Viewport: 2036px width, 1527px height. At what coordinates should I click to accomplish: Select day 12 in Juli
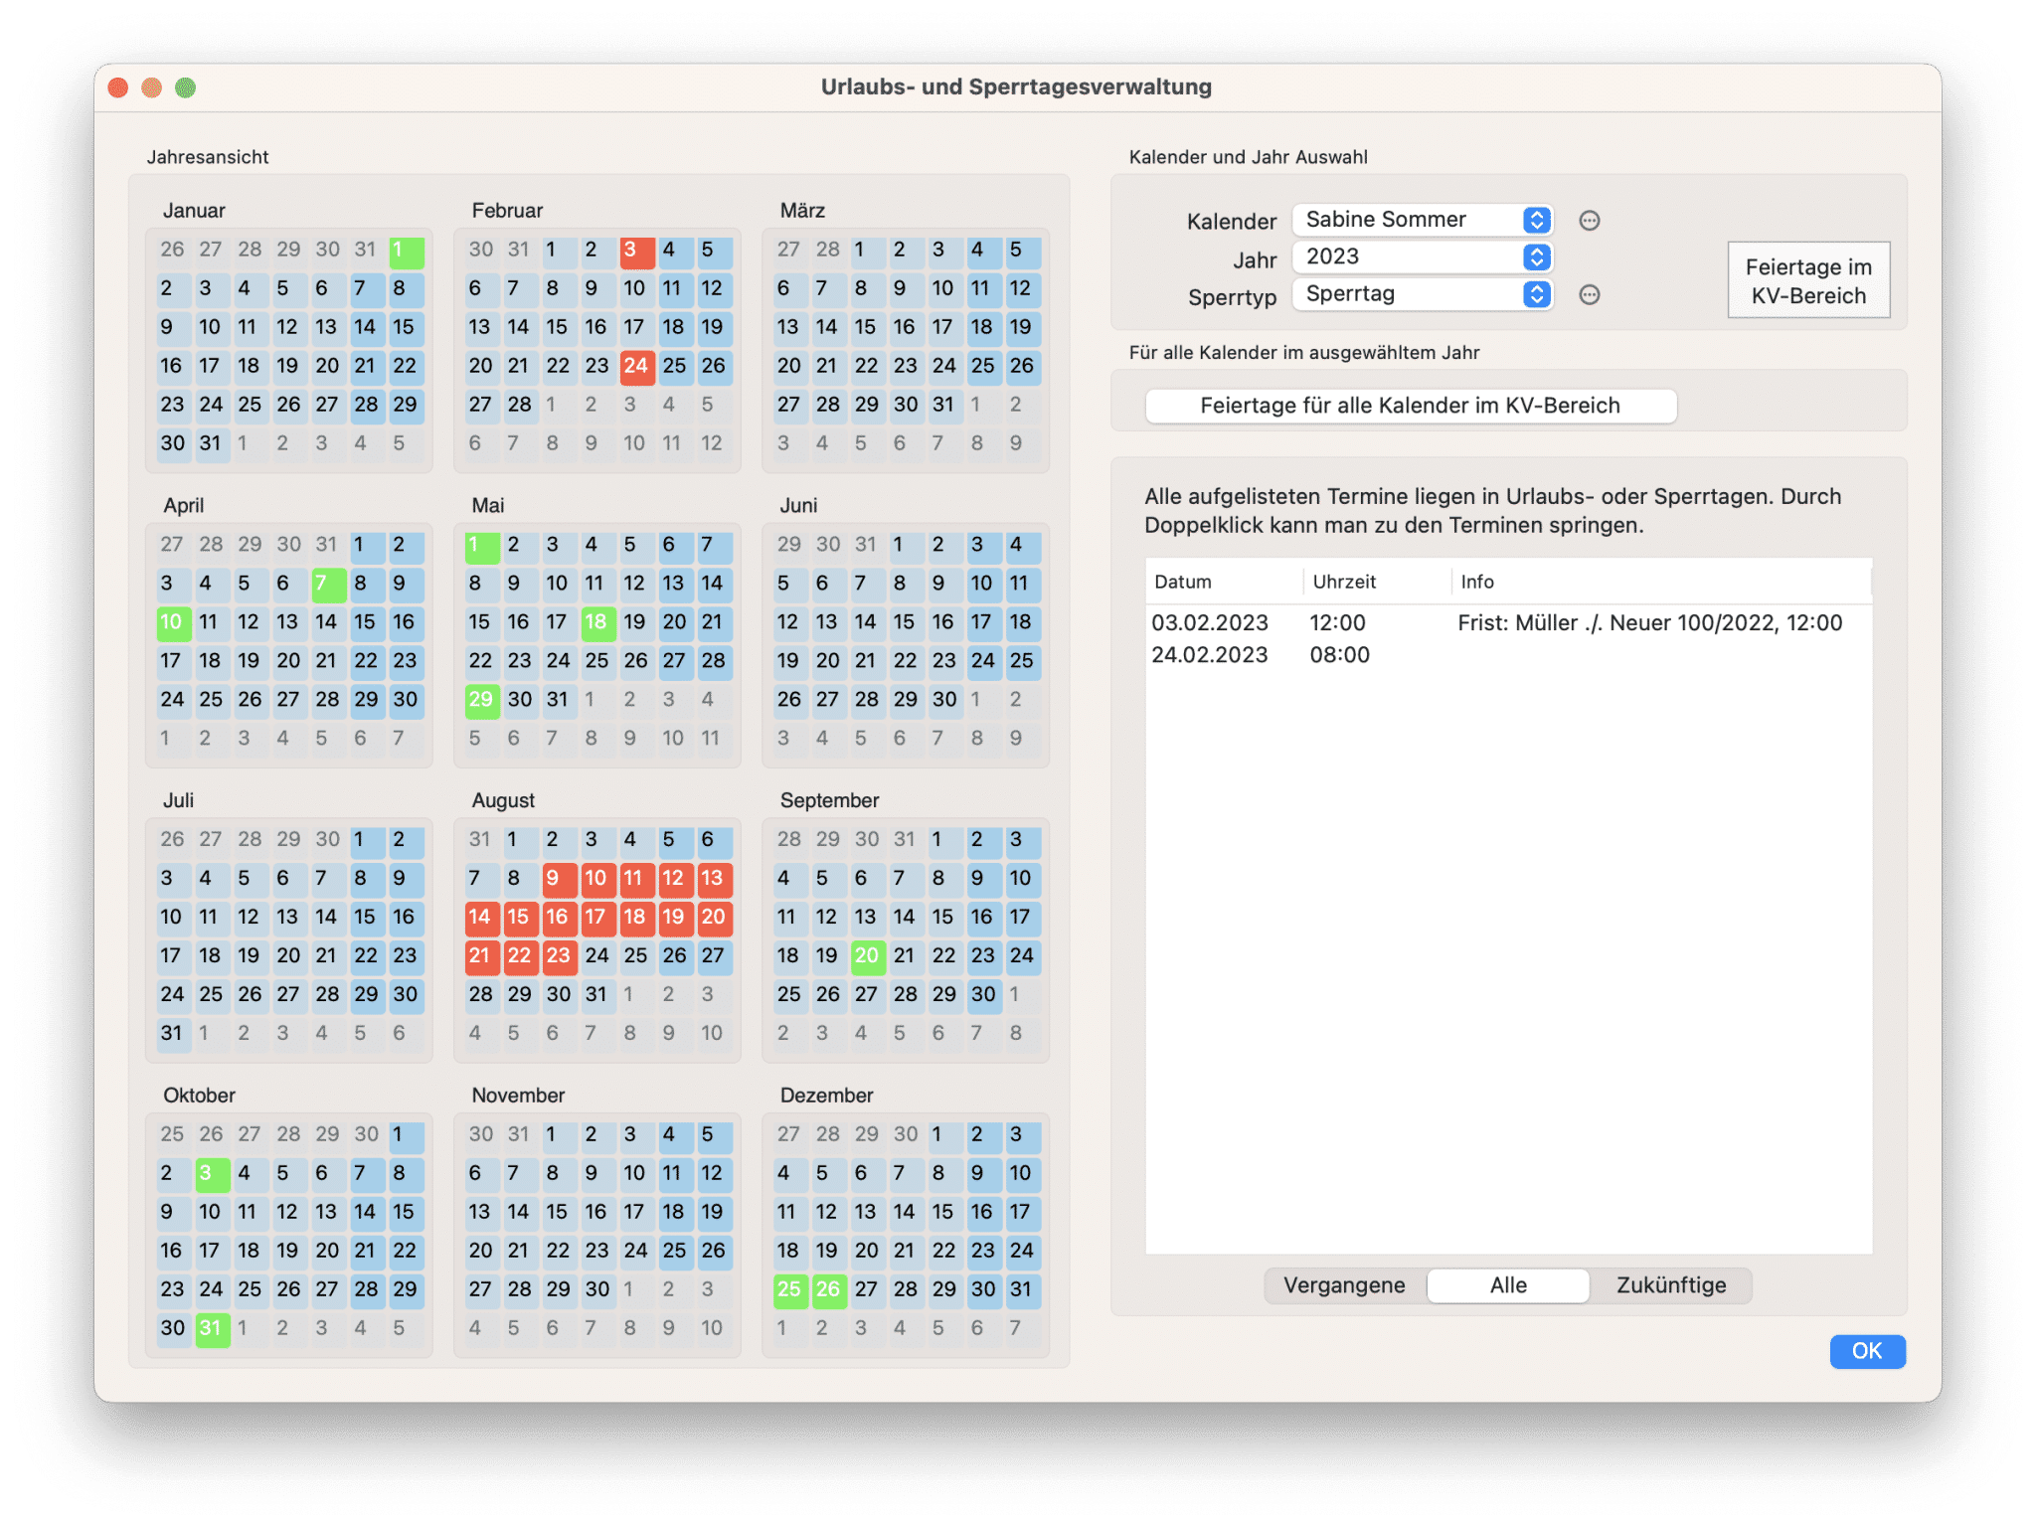[x=251, y=918]
